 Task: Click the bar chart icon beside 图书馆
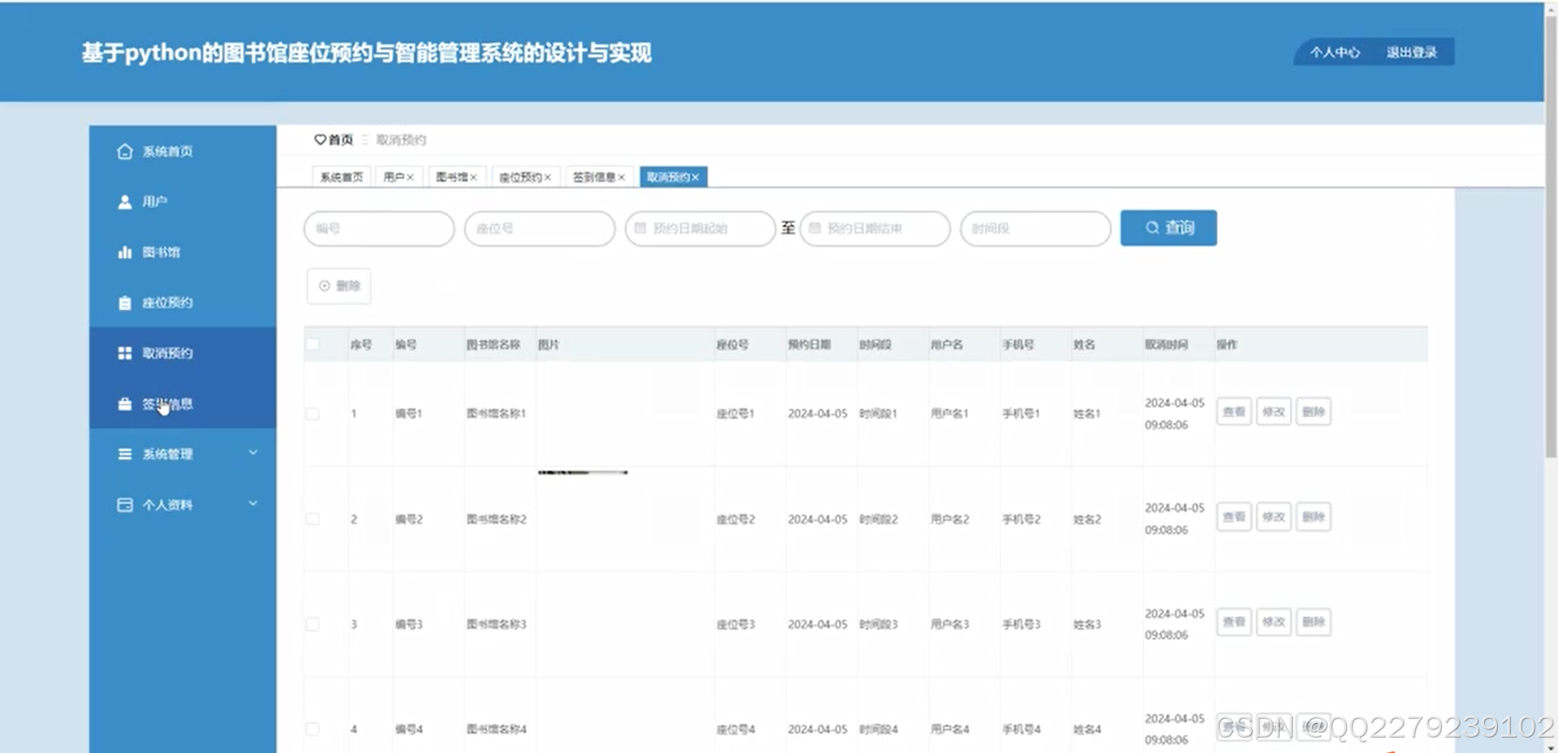point(124,252)
